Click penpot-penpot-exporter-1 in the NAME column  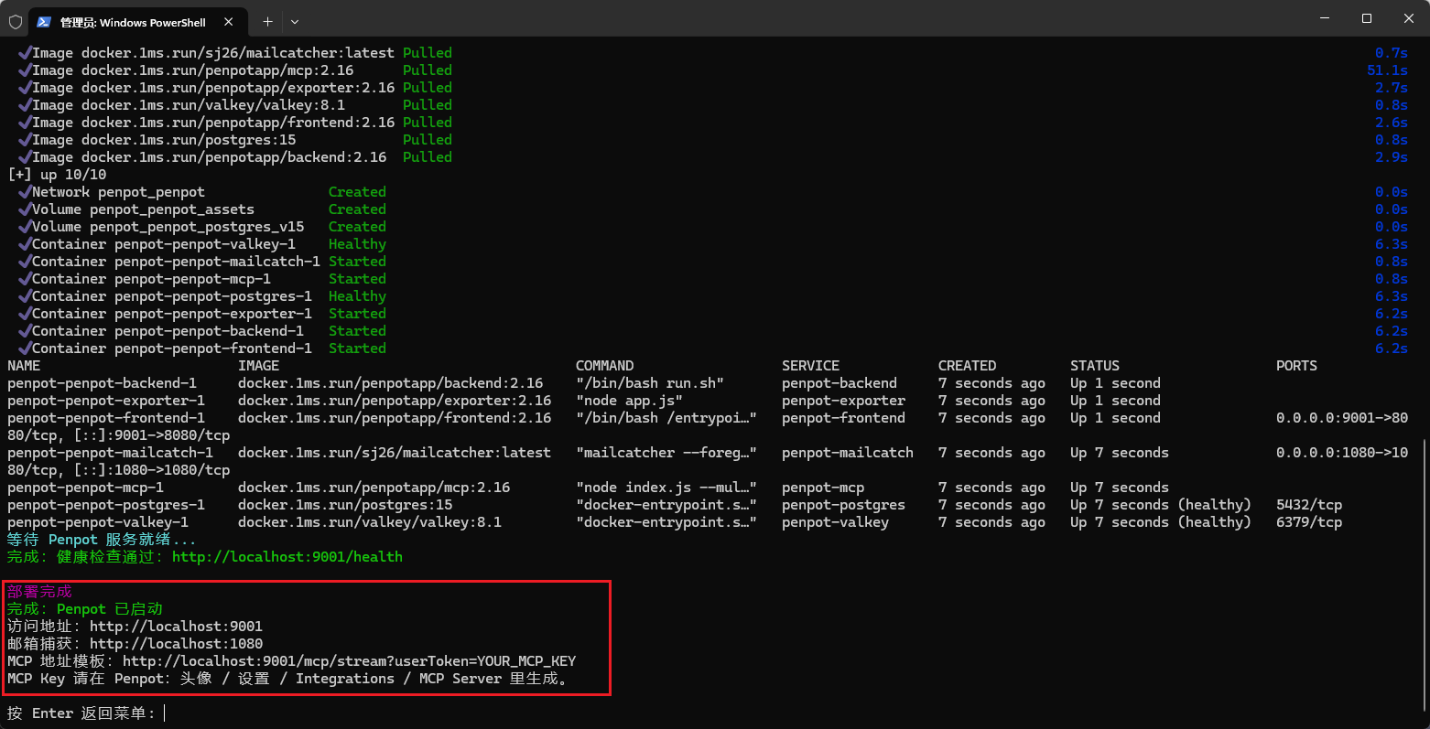[x=106, y=401]
